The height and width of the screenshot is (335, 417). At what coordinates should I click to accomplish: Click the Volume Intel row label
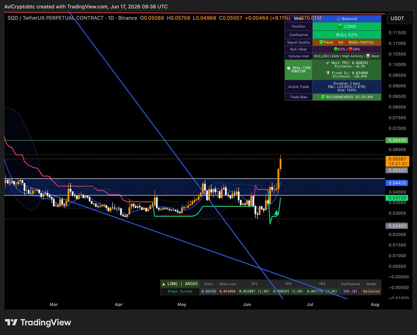click(x=299, y=56)
